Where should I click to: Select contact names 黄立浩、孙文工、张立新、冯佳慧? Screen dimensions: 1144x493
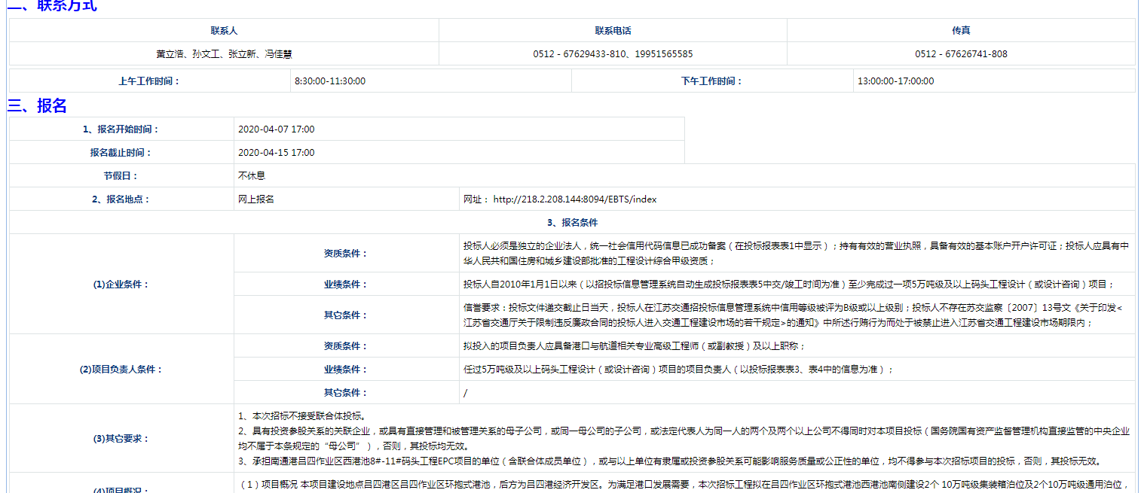(224, 54)
